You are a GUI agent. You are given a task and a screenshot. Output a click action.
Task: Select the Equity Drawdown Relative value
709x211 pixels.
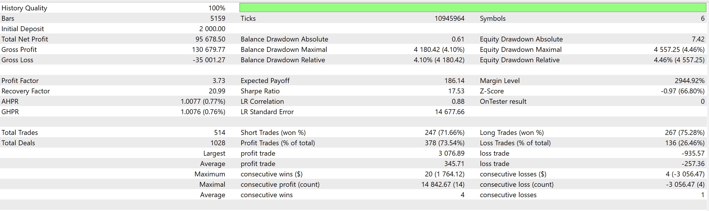[679, 60]
